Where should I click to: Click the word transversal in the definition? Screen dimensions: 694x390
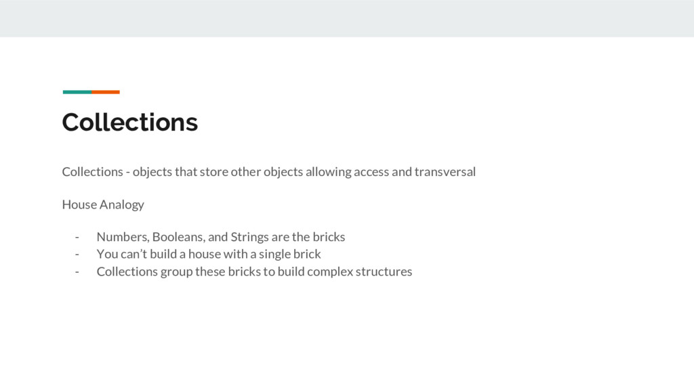(445, 171)
